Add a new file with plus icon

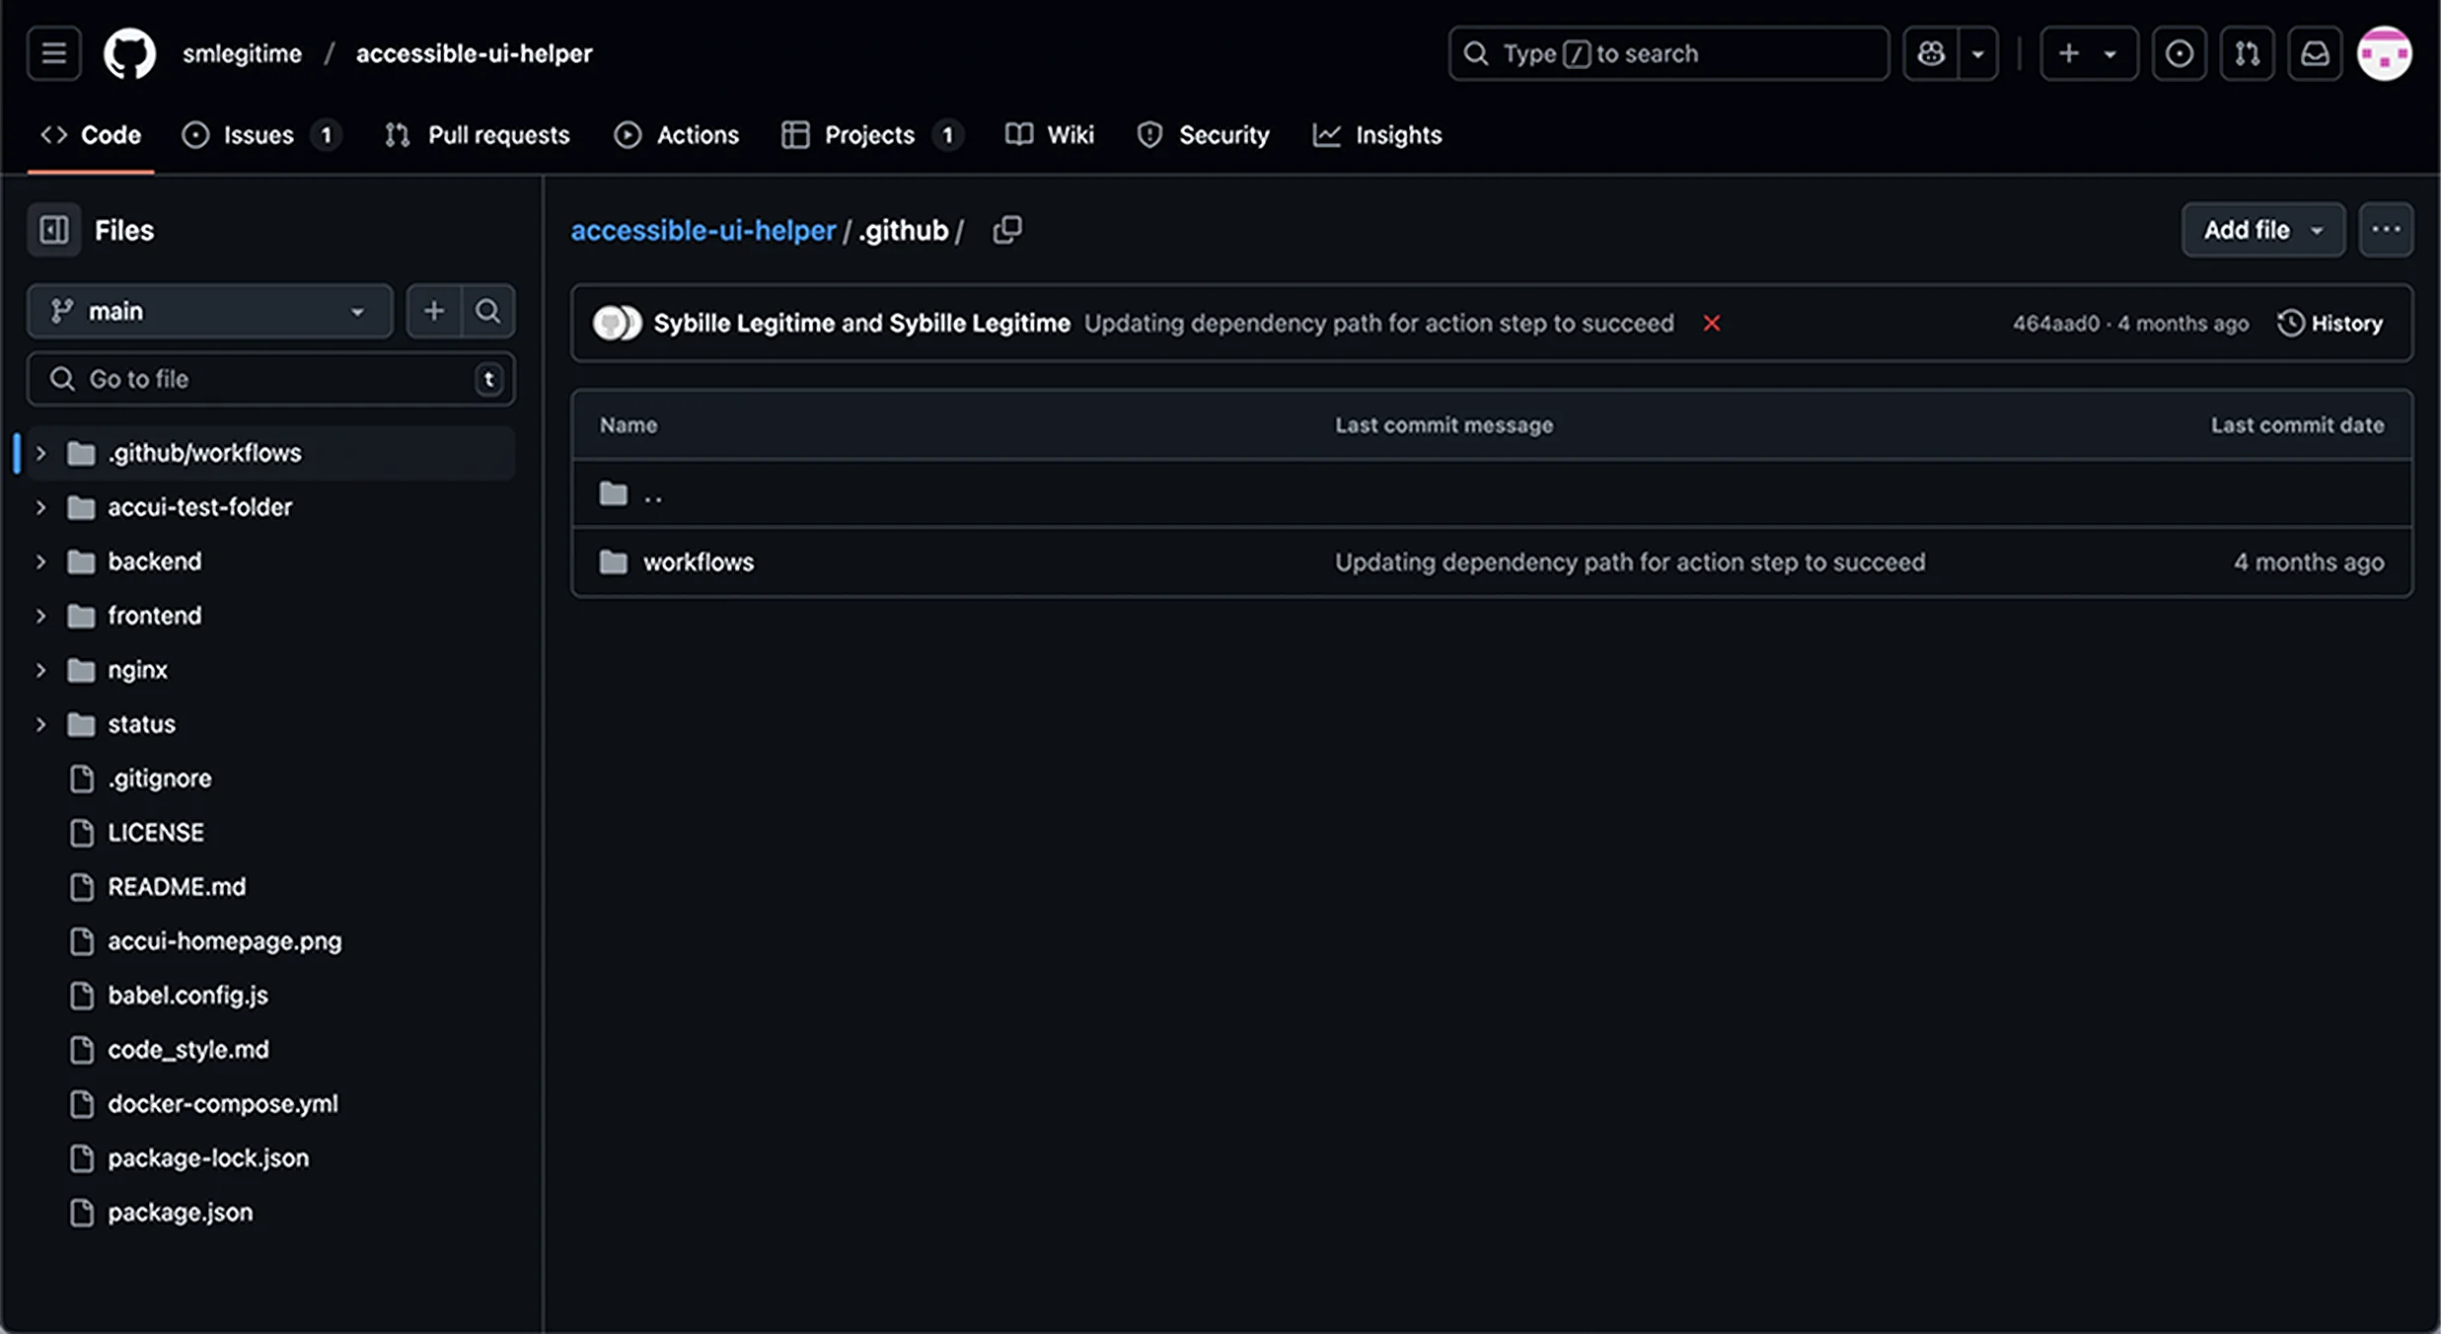click(433, 312)
